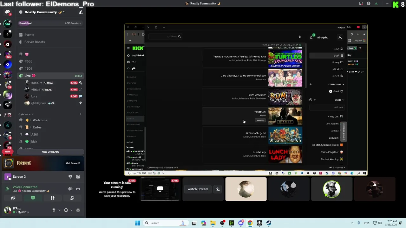Open the 6/33 Boosts chevron
Screen dimensions: 406x228
80,23
